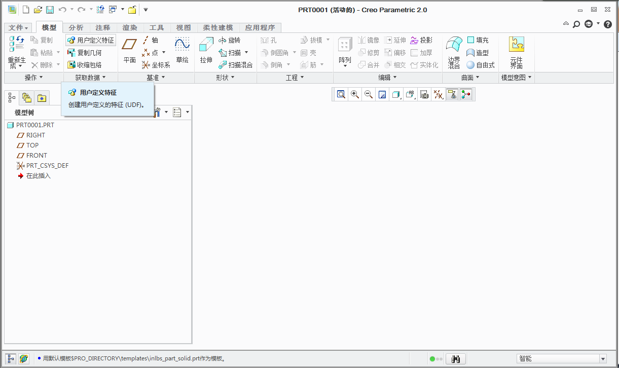This screenshot has width=619, height=368.
Task: Click the Copy Geometry (复制几何) tool
Action: (x=85, y=53)
